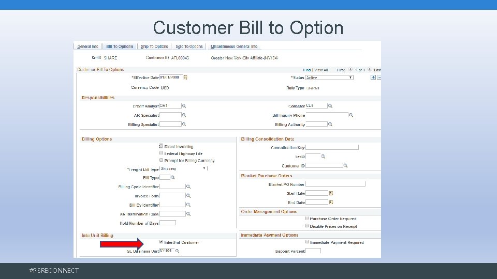Check Immediate Payment Required option

click(x=307, y=242)
